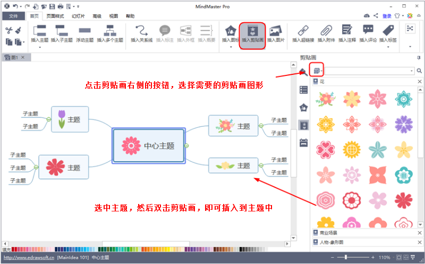Image resolution: width=425 pixels, height=264 pixels.
Task: Switch to the Advanced (高级) tab
Action: [x=97, y=16]
